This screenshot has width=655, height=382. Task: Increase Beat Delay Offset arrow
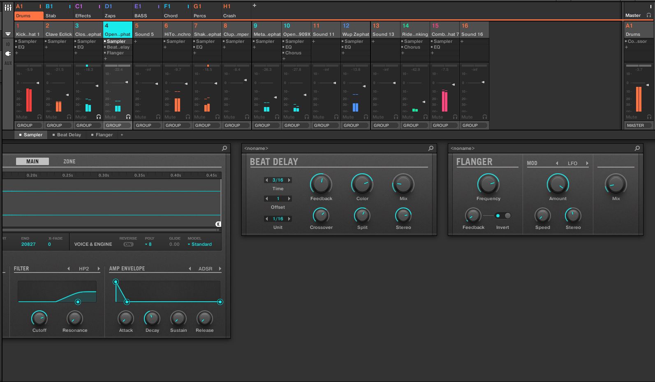click(289, 198)
